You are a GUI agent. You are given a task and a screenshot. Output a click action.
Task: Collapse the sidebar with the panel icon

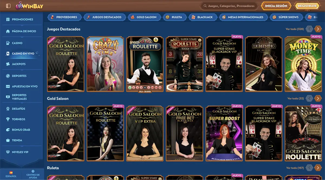[8, 5]
